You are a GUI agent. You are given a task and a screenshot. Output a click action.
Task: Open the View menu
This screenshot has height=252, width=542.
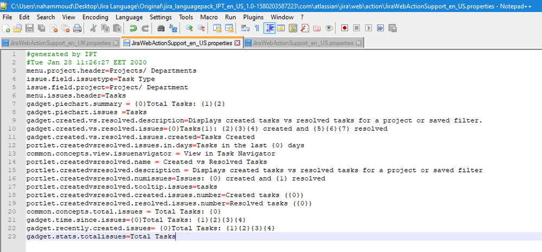[69, 17]
